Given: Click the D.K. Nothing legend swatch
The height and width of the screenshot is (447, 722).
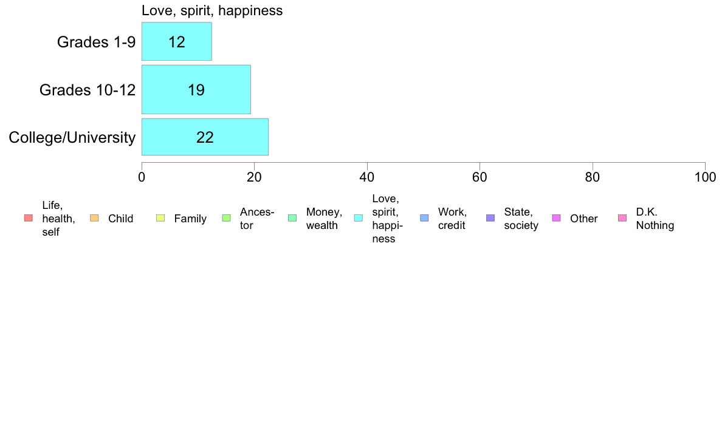Looking at the screenshot, I should pyautogui.click(x=622, y=218).
